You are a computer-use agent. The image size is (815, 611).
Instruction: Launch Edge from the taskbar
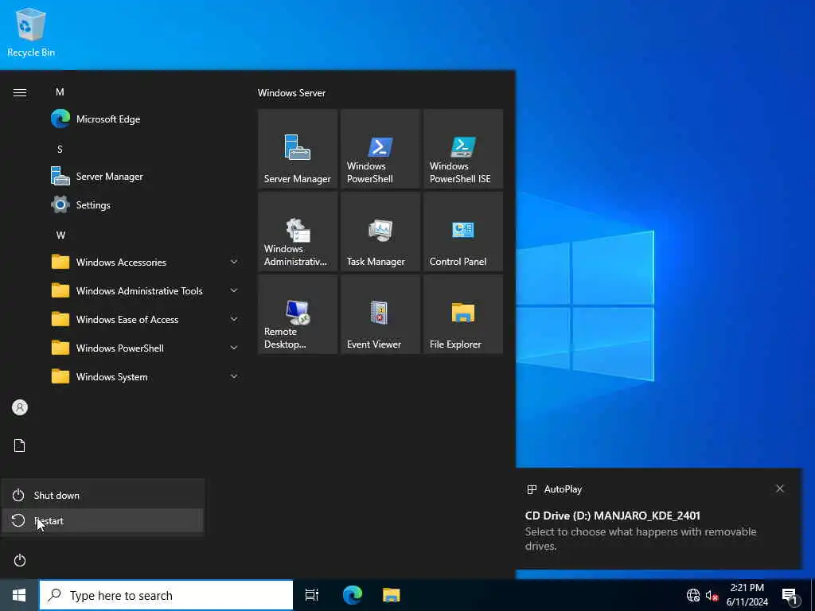pyautogui.click(x=353, y=595)
